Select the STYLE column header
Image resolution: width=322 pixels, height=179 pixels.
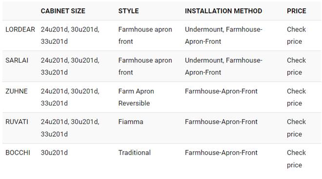tap(128, 11)
